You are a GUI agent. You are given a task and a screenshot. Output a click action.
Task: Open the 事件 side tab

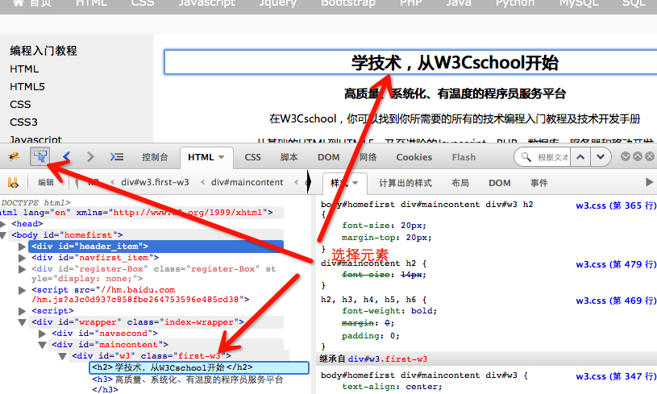pos(538,183)
